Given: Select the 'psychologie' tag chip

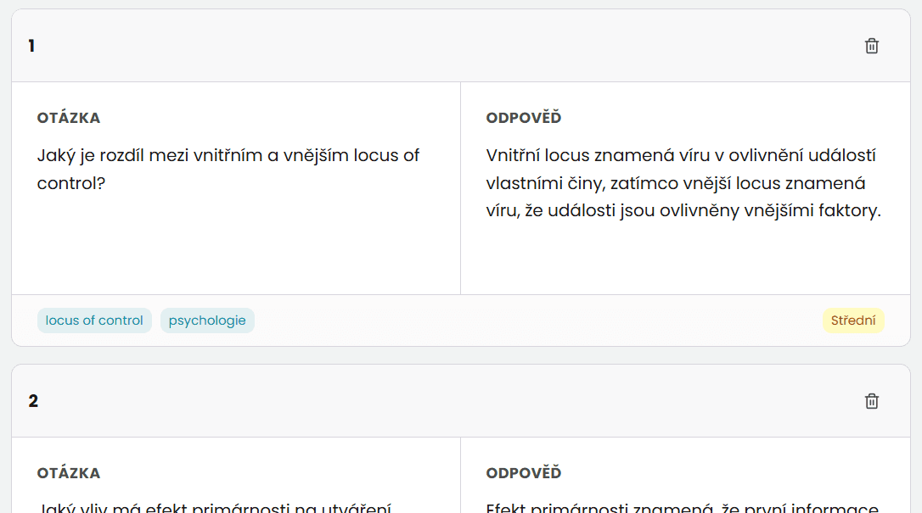Looking at the screenshot, I should 207,321.
